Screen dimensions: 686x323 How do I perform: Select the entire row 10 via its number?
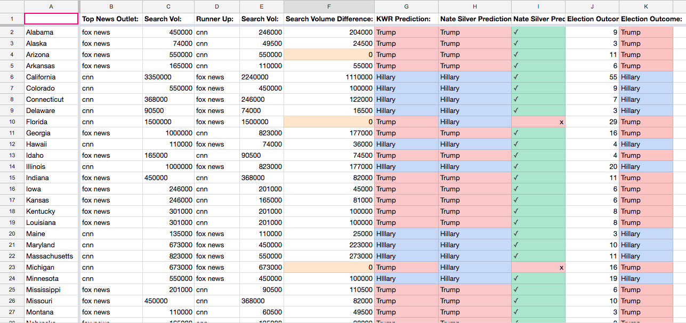coord(11,122)
